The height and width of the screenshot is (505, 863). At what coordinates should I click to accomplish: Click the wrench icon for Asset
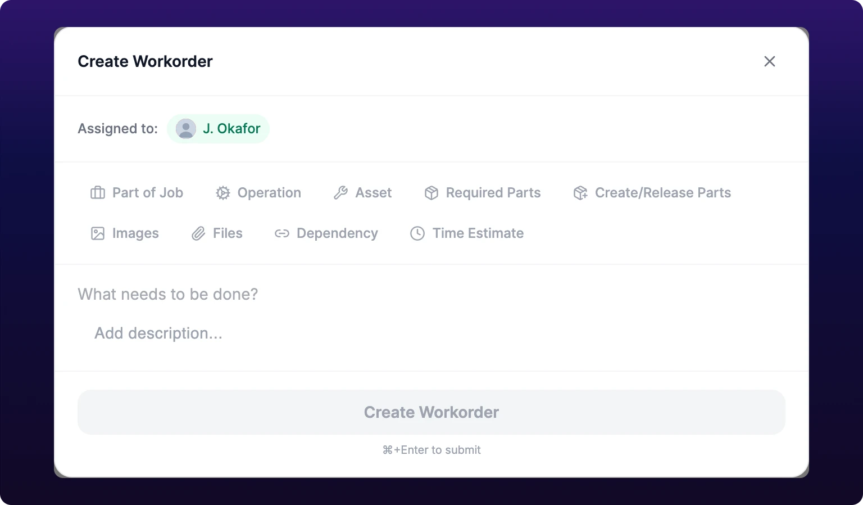tap(340, 193)
